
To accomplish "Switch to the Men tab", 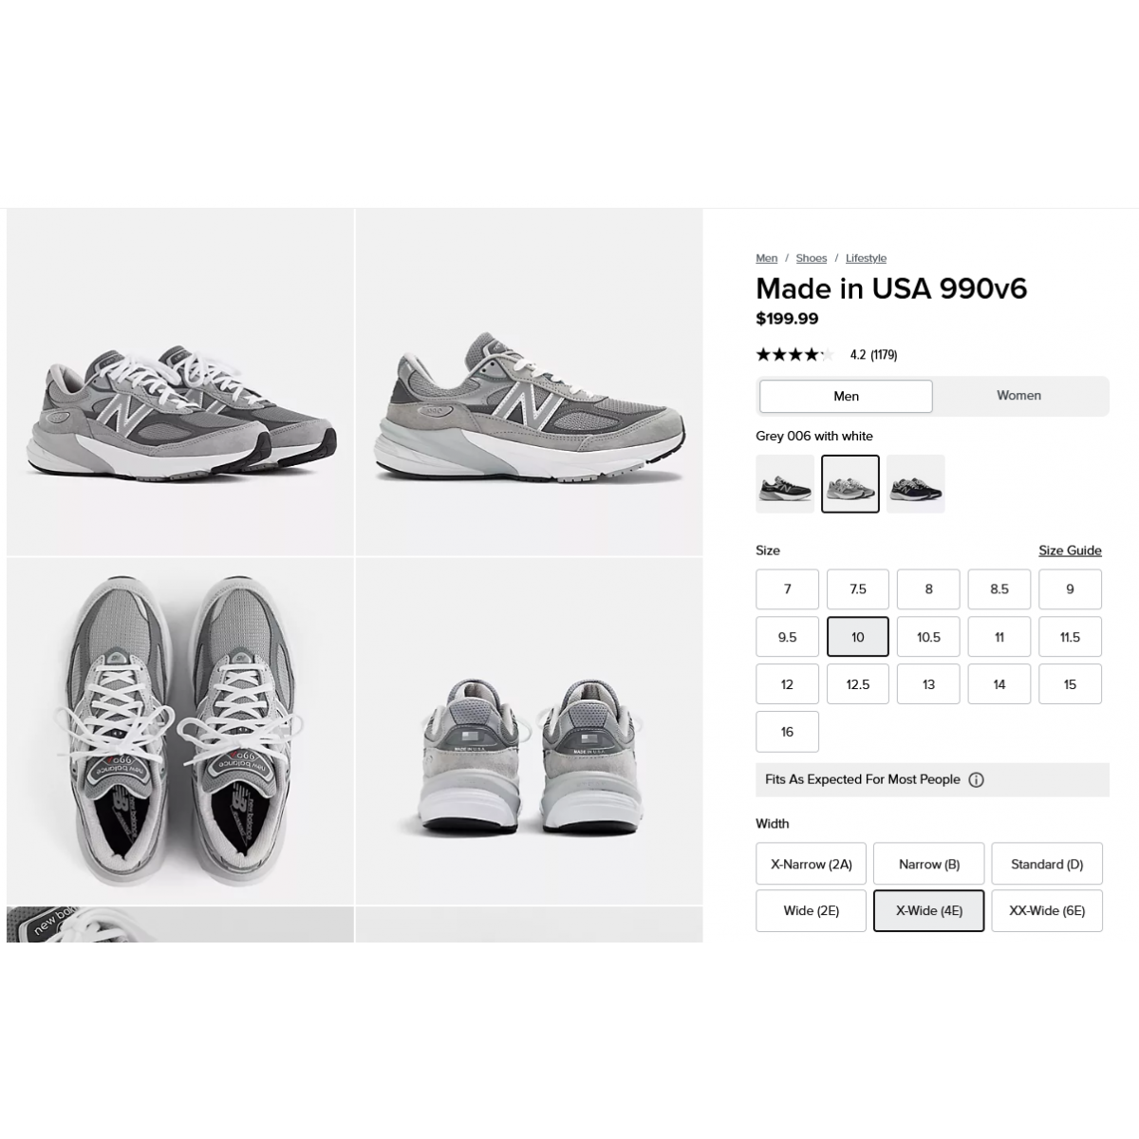I will coord(846,397).
